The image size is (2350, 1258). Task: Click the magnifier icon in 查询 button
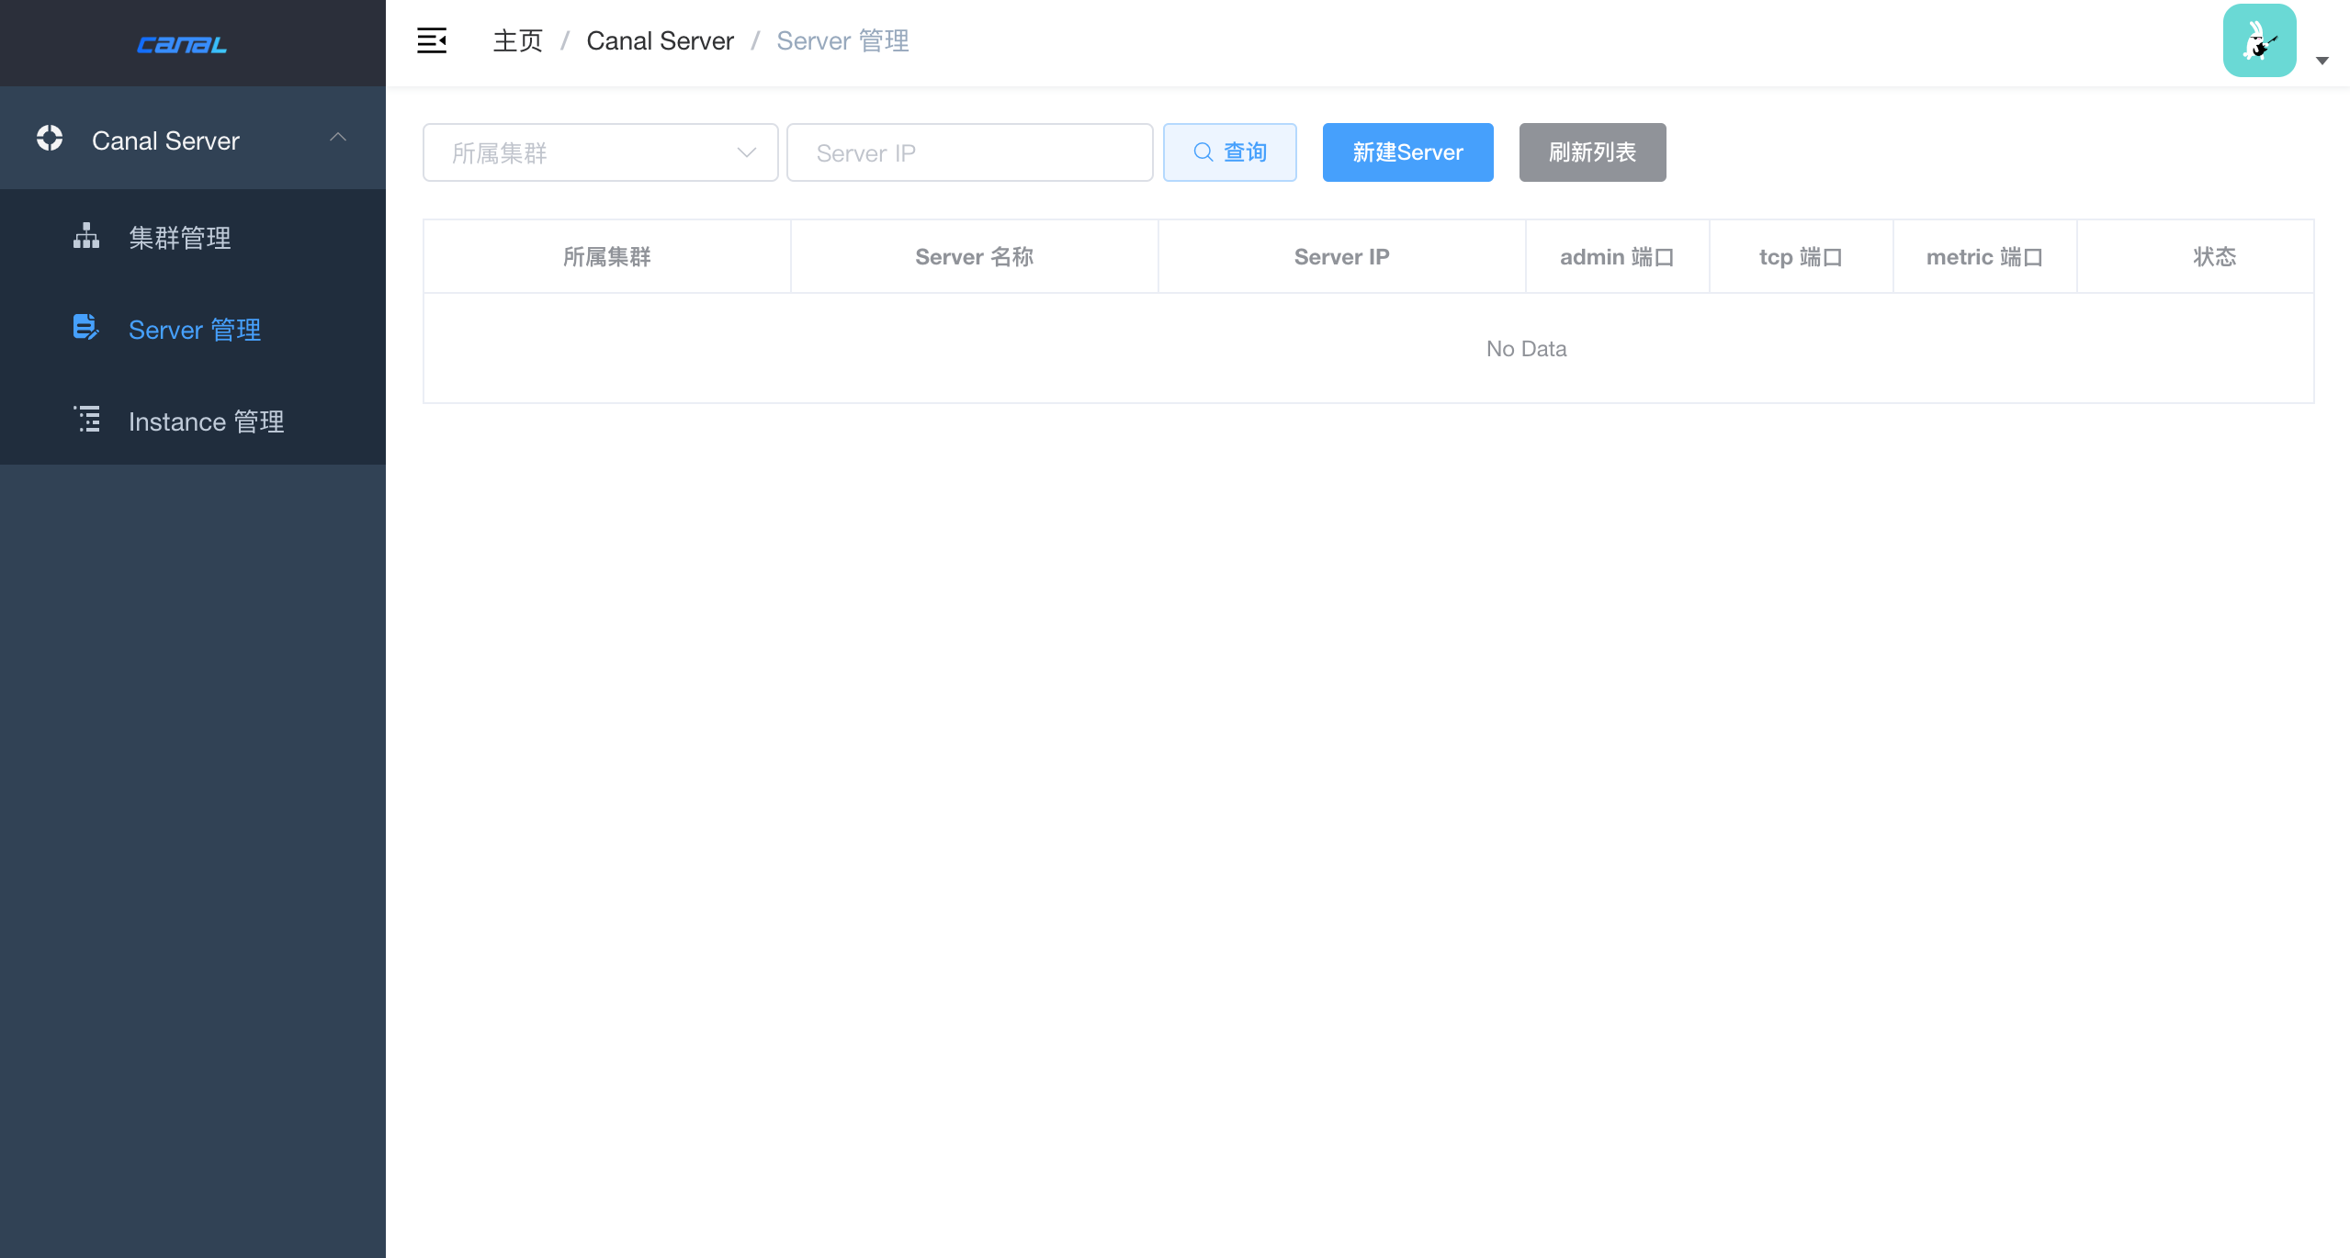(x=1203, y=152)
